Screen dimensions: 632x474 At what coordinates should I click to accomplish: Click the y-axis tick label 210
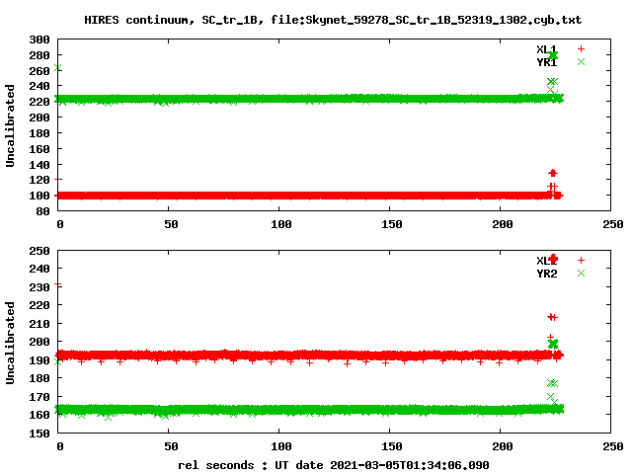tap(39, 324)
